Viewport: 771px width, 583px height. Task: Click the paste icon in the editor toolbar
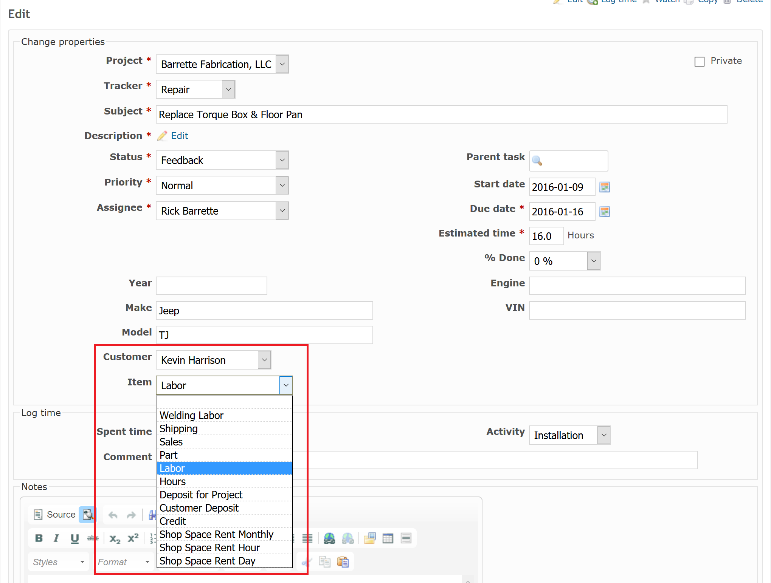(x=343, y=562)
